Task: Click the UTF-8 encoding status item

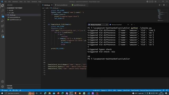Action: point(110,90)
